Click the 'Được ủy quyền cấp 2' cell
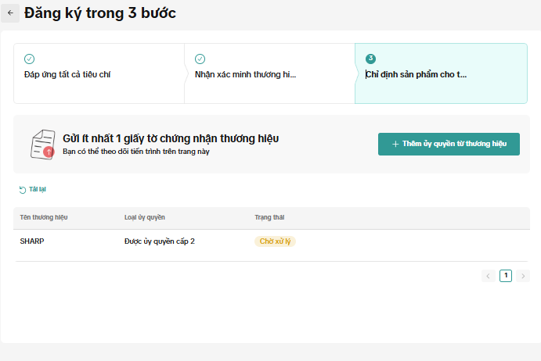 (160, 241)
